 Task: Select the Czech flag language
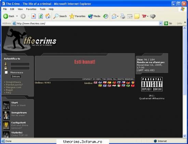tap(123, 82)
